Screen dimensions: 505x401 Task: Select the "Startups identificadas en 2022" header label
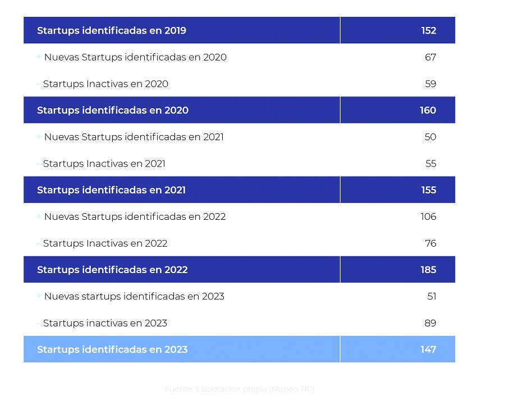click(x=112, y=269)
